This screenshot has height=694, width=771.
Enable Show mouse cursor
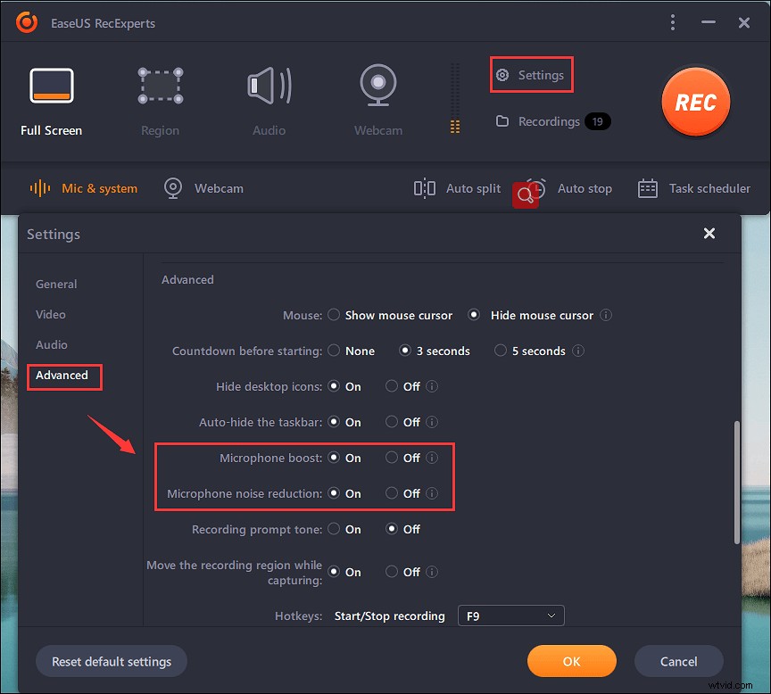(x=334, y=315)
